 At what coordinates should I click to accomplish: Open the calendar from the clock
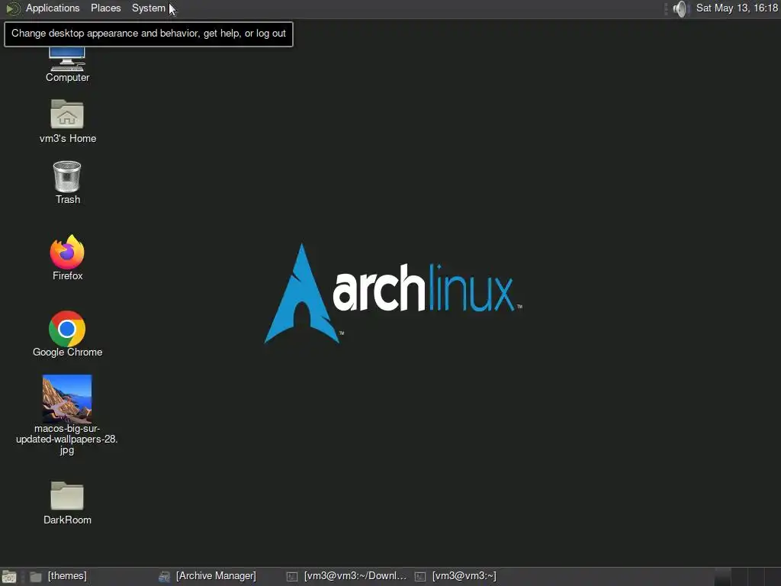[737, 8]
